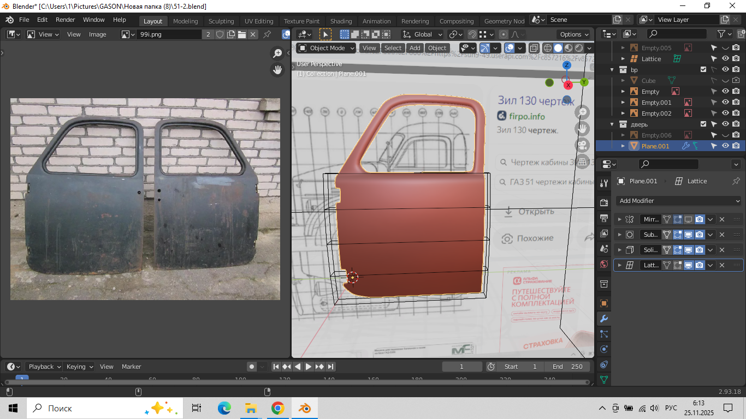746x419 pixels.
Task: Click the camera view gizmo in viewport
Action: click(583, 145)
